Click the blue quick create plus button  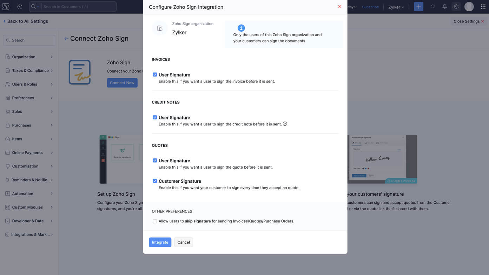418,7
